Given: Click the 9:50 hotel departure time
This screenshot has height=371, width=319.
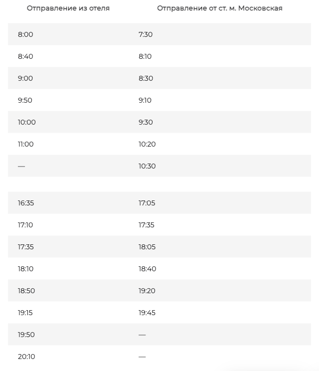Looking at the screenshot, I should [x=25, y=100].
